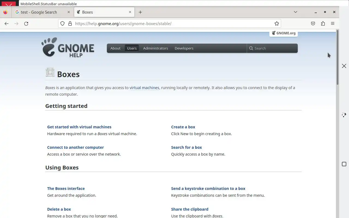This screenshot has width=349, height=218.
Task: Open the Firefox View icon
Action: 5,12
